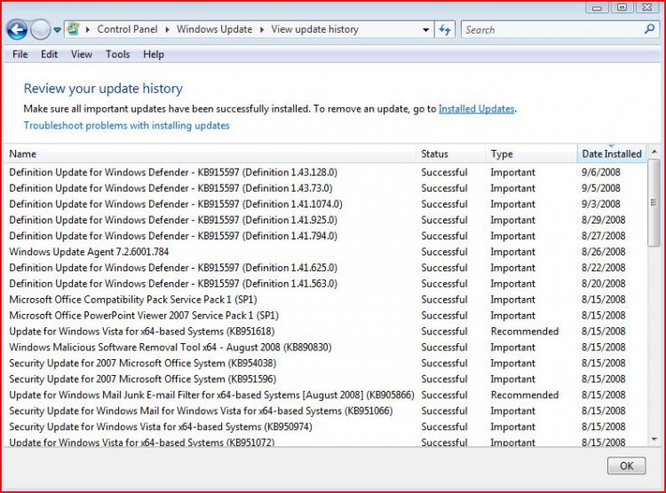Click the 8/29/2008 date cell
This screenshot has height=493, width=666.
[604, 220]
